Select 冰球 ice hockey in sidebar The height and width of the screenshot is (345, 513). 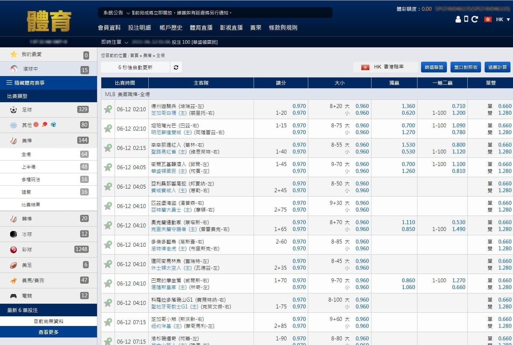(x=27, y=234)
